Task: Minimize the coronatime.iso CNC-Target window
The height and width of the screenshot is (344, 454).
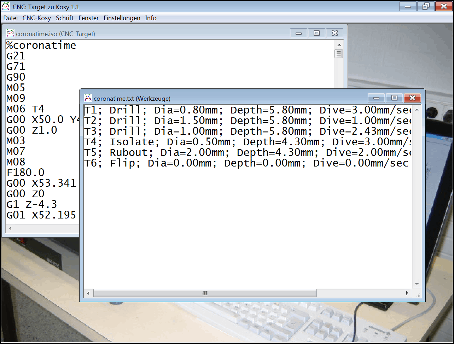Action: click(299, 33)
